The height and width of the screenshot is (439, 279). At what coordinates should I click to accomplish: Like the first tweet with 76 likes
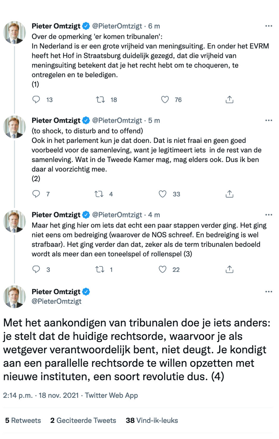tap(165, 99)
